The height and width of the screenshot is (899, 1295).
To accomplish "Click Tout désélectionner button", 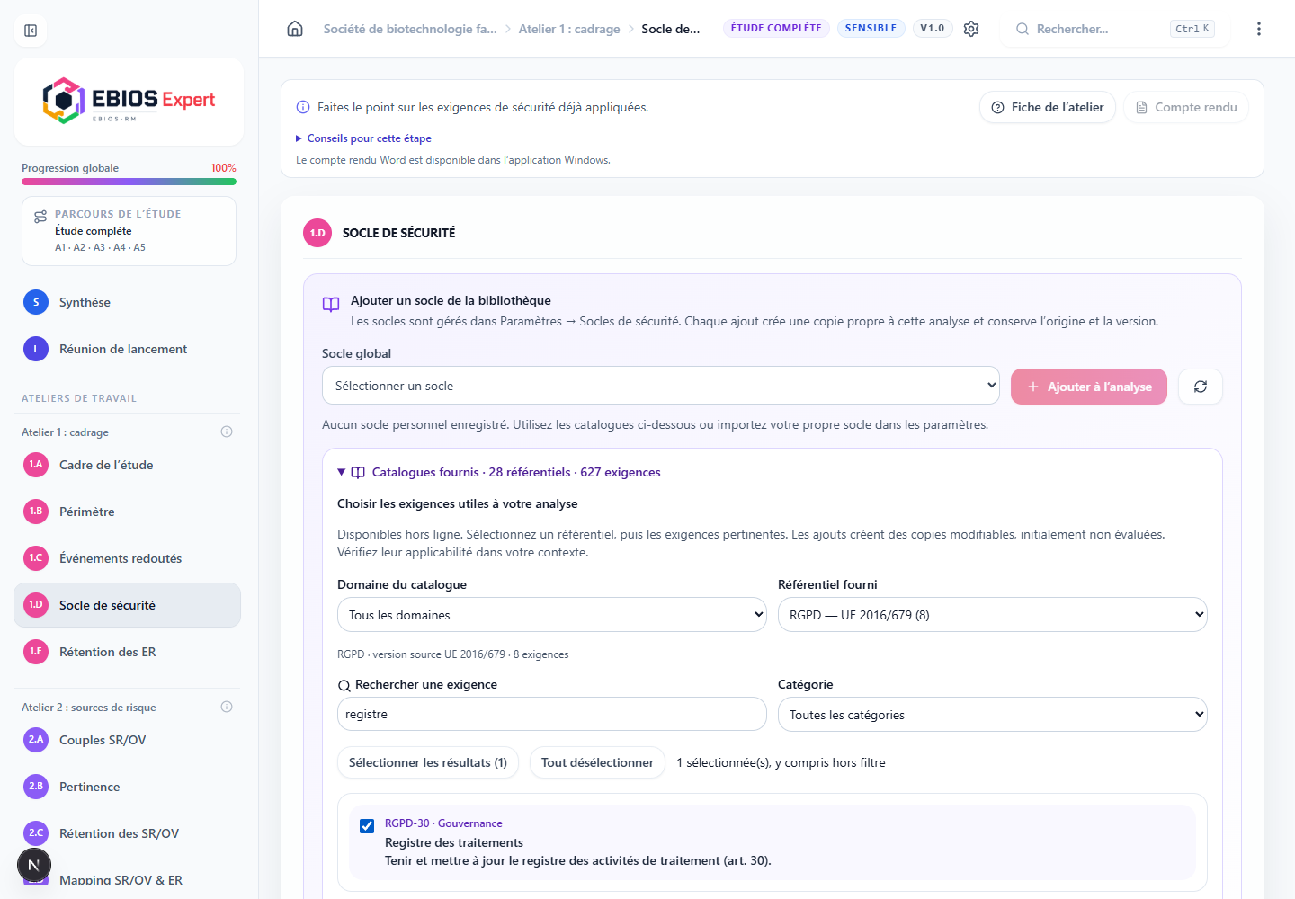I will 597,762.
